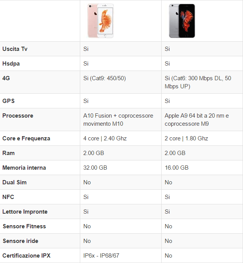The width and height of the screenshot is (243, 263).
Task: Click the Certificazione IPX row label
Action: point(26,256)
